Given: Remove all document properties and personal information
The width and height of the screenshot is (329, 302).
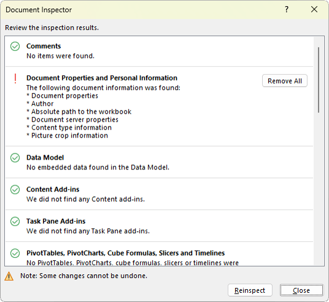Looking at the screenshot, I should click(x=285, y=81).
